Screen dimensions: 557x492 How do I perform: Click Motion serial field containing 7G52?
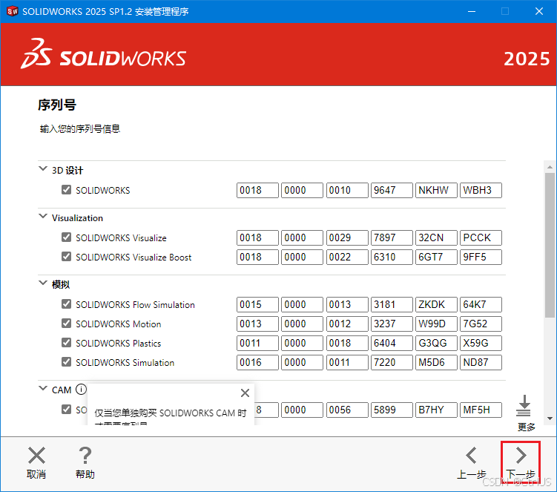click(481, 324)
